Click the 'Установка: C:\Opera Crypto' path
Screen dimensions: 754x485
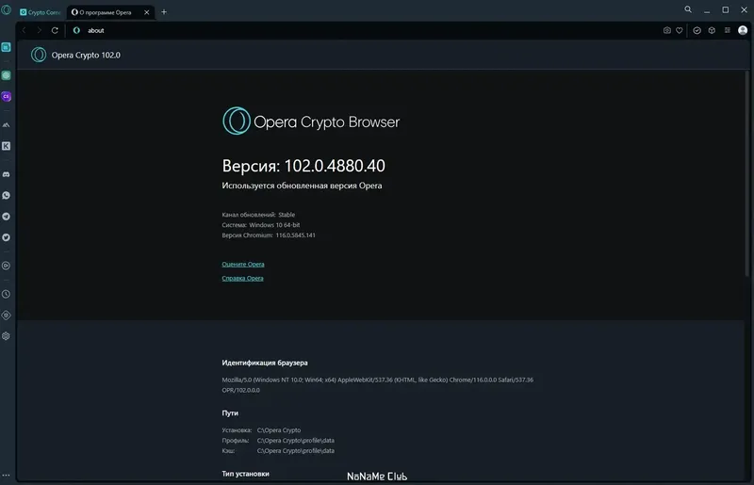click(261, 430)
